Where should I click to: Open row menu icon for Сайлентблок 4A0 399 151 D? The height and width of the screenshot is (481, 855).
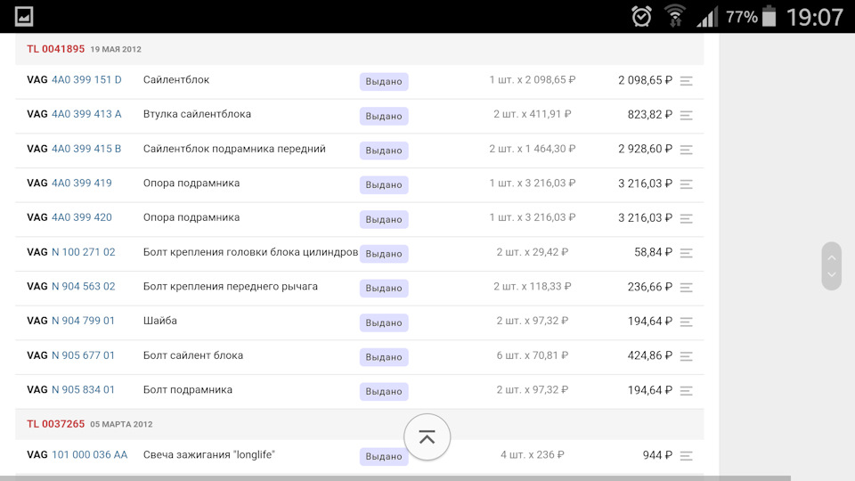pos(686,81)
